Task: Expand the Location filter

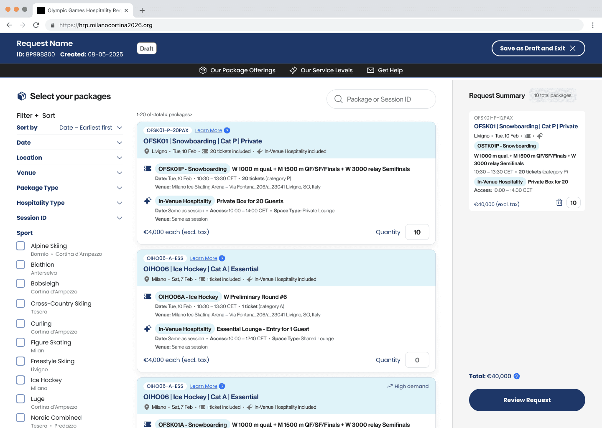Action: coord(70,158)
